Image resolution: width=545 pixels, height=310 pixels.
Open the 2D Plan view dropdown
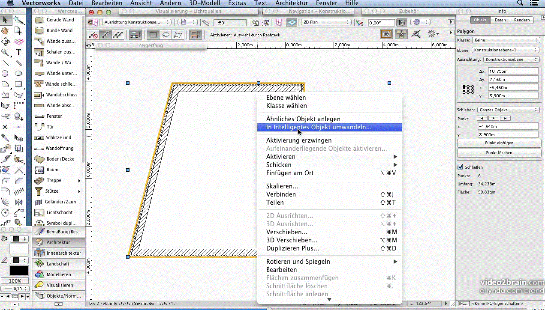pos(326,22)
